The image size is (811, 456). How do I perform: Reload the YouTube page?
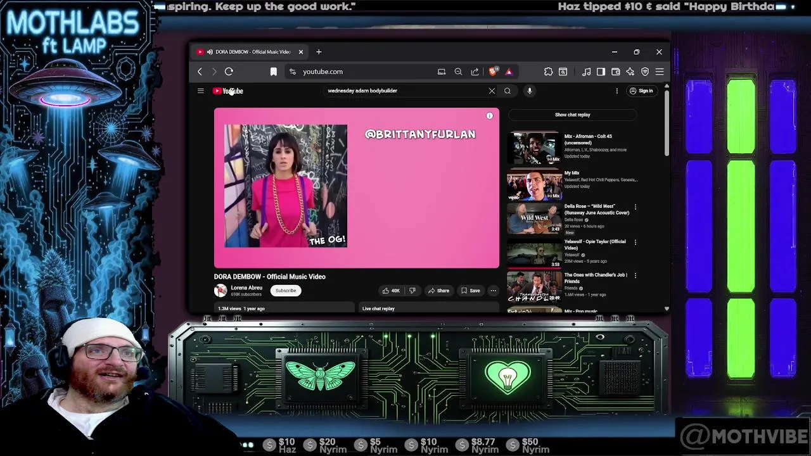point(229,72)
